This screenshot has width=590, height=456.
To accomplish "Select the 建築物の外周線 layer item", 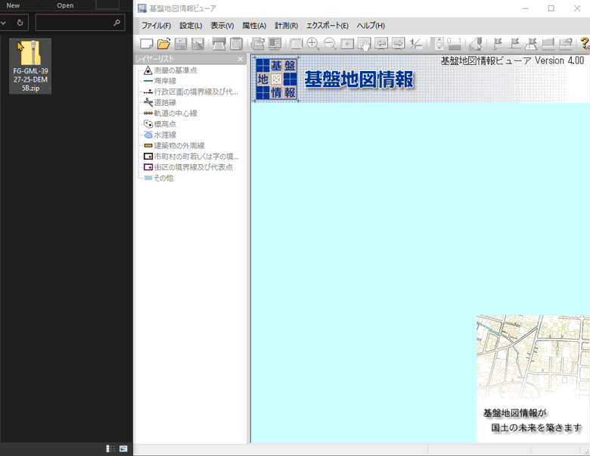I will tap(179, 146).
